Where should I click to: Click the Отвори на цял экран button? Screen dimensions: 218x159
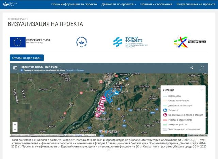[27, 58]
